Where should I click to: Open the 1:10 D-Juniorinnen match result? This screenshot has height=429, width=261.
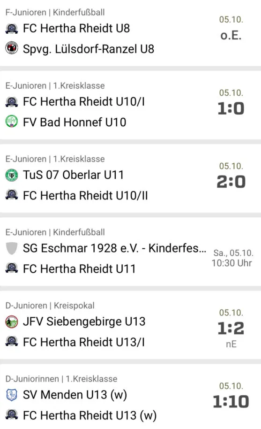pos(231,402)
